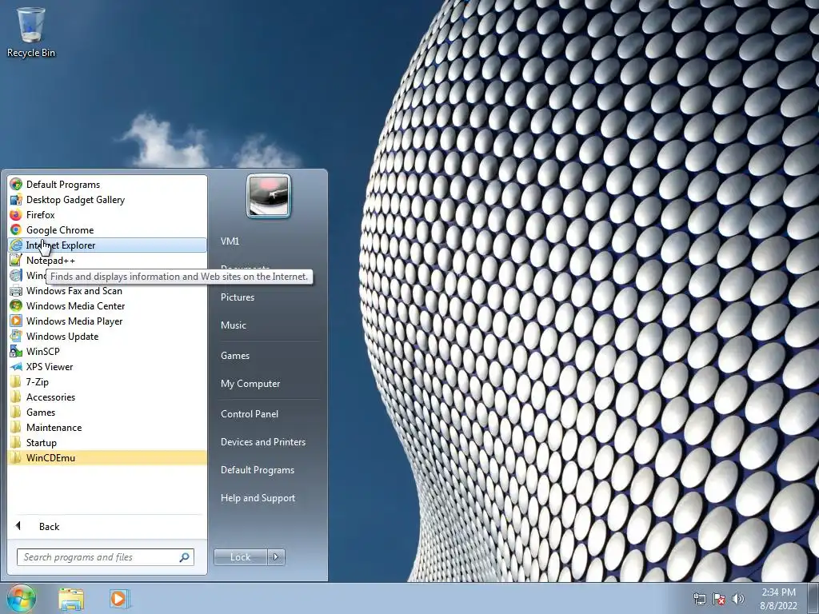Viewport: 819px width, 614px height.
Task: Expand the Games program folder
Action: click(x=107, y=412)
